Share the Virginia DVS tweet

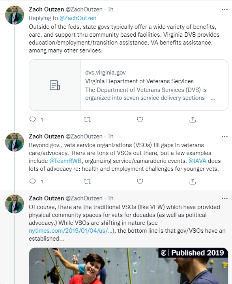point(193,120)
